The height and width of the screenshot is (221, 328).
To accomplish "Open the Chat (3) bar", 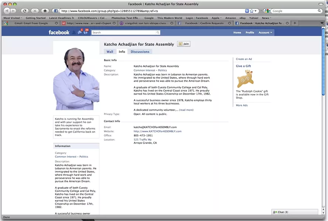I will pos(295,212).
